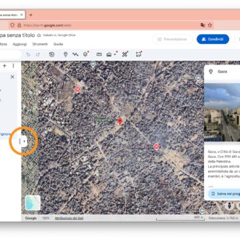The width and height of the screenshot is (240, 240).
Task: Open historical imagery clock tool
Action: coord(51,54)
